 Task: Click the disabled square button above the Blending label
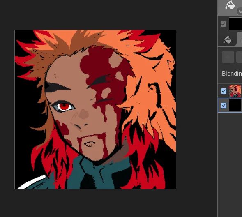pyautogui.click(x=228, y=57)
